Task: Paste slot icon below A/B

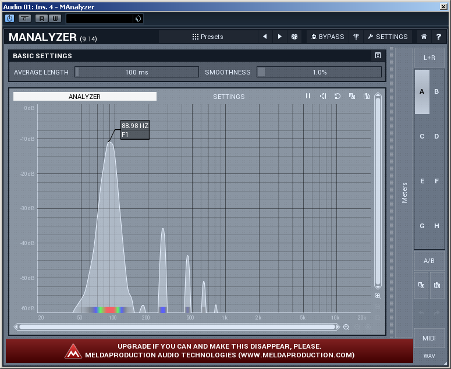Action: pos(437,285)
